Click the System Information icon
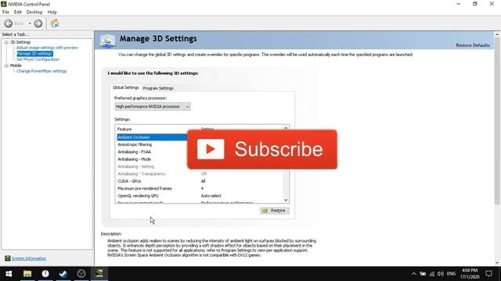This screenshot has height=281, width=501. pyautogui.click(x=7, y=258)
